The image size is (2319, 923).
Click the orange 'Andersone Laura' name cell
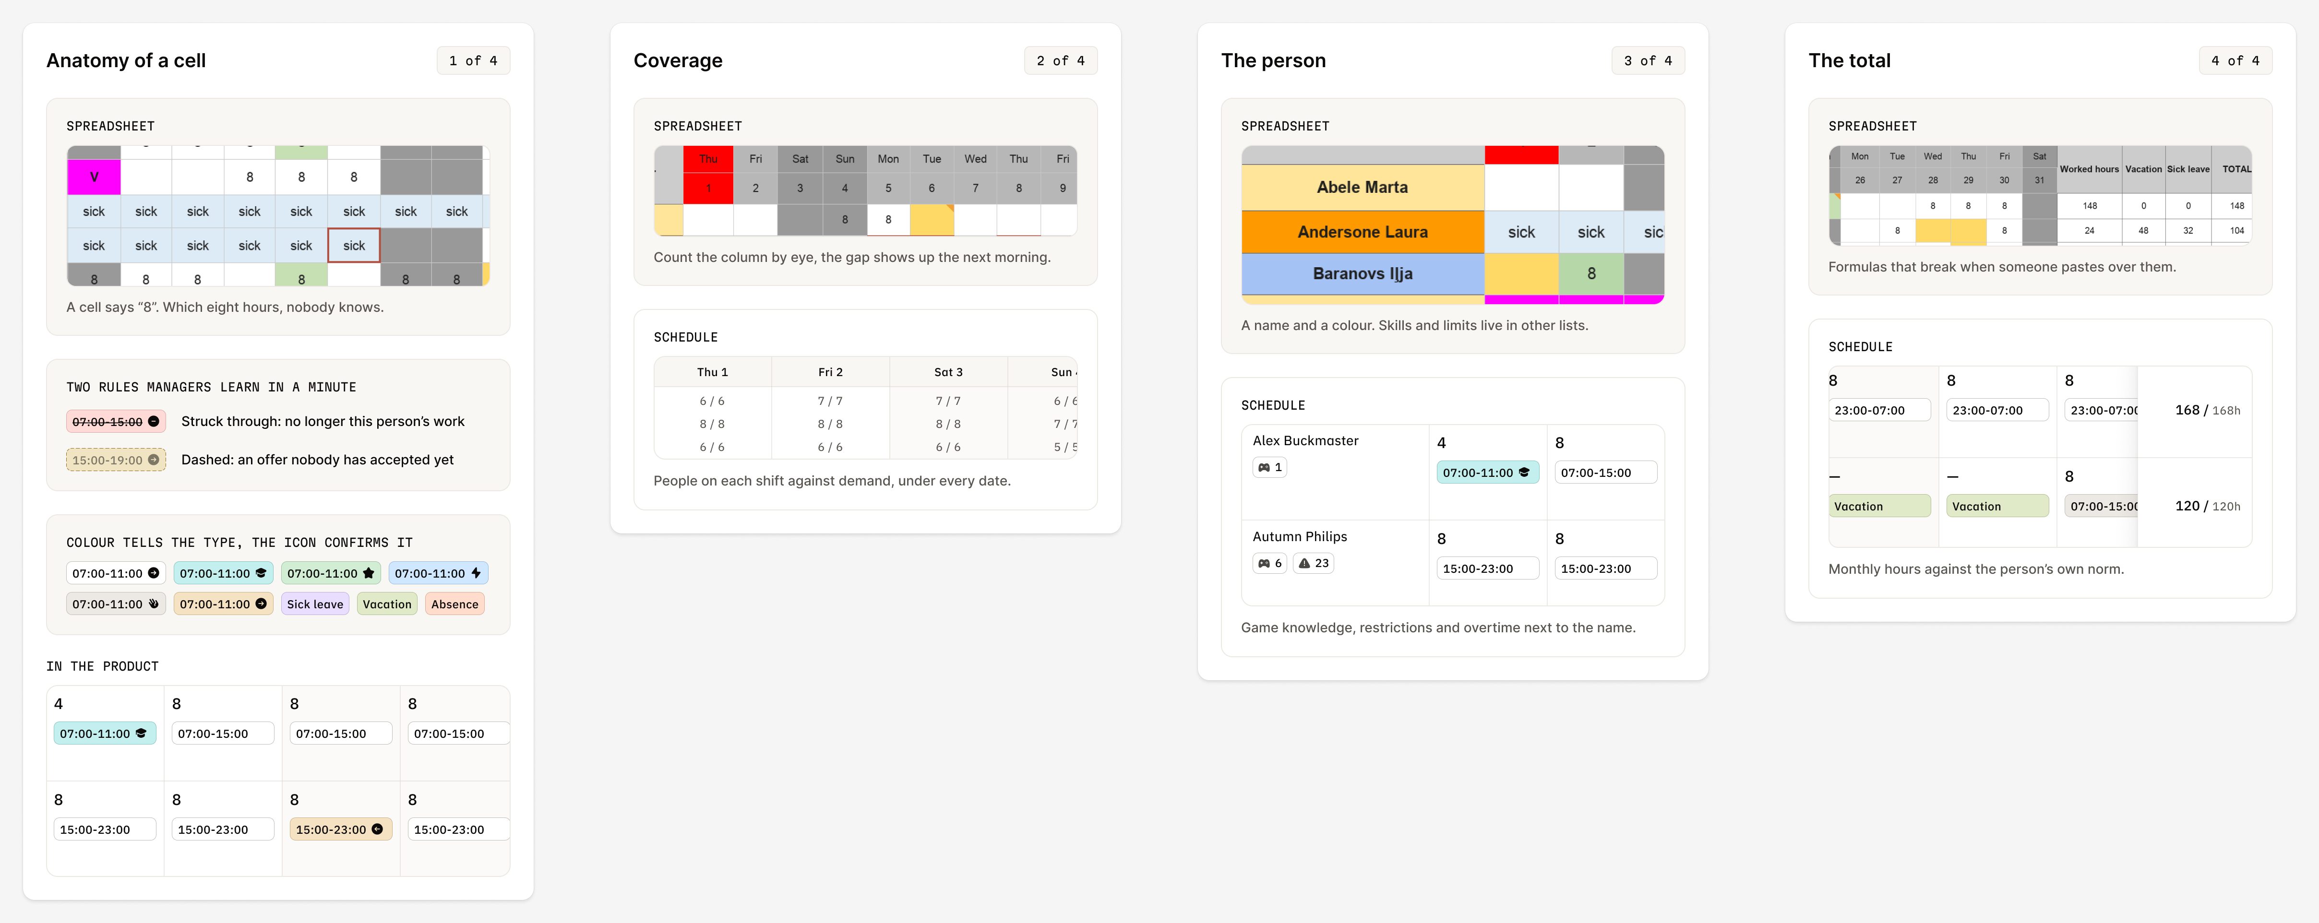pyautogui.click(x=1362, y=232)
